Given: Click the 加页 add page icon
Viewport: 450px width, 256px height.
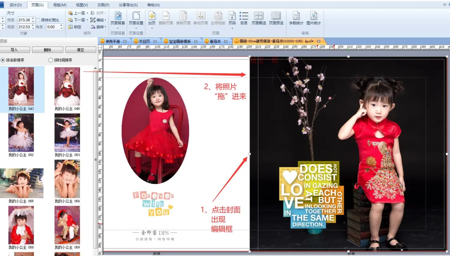Looking at the screenshot, I should point(152,16).
